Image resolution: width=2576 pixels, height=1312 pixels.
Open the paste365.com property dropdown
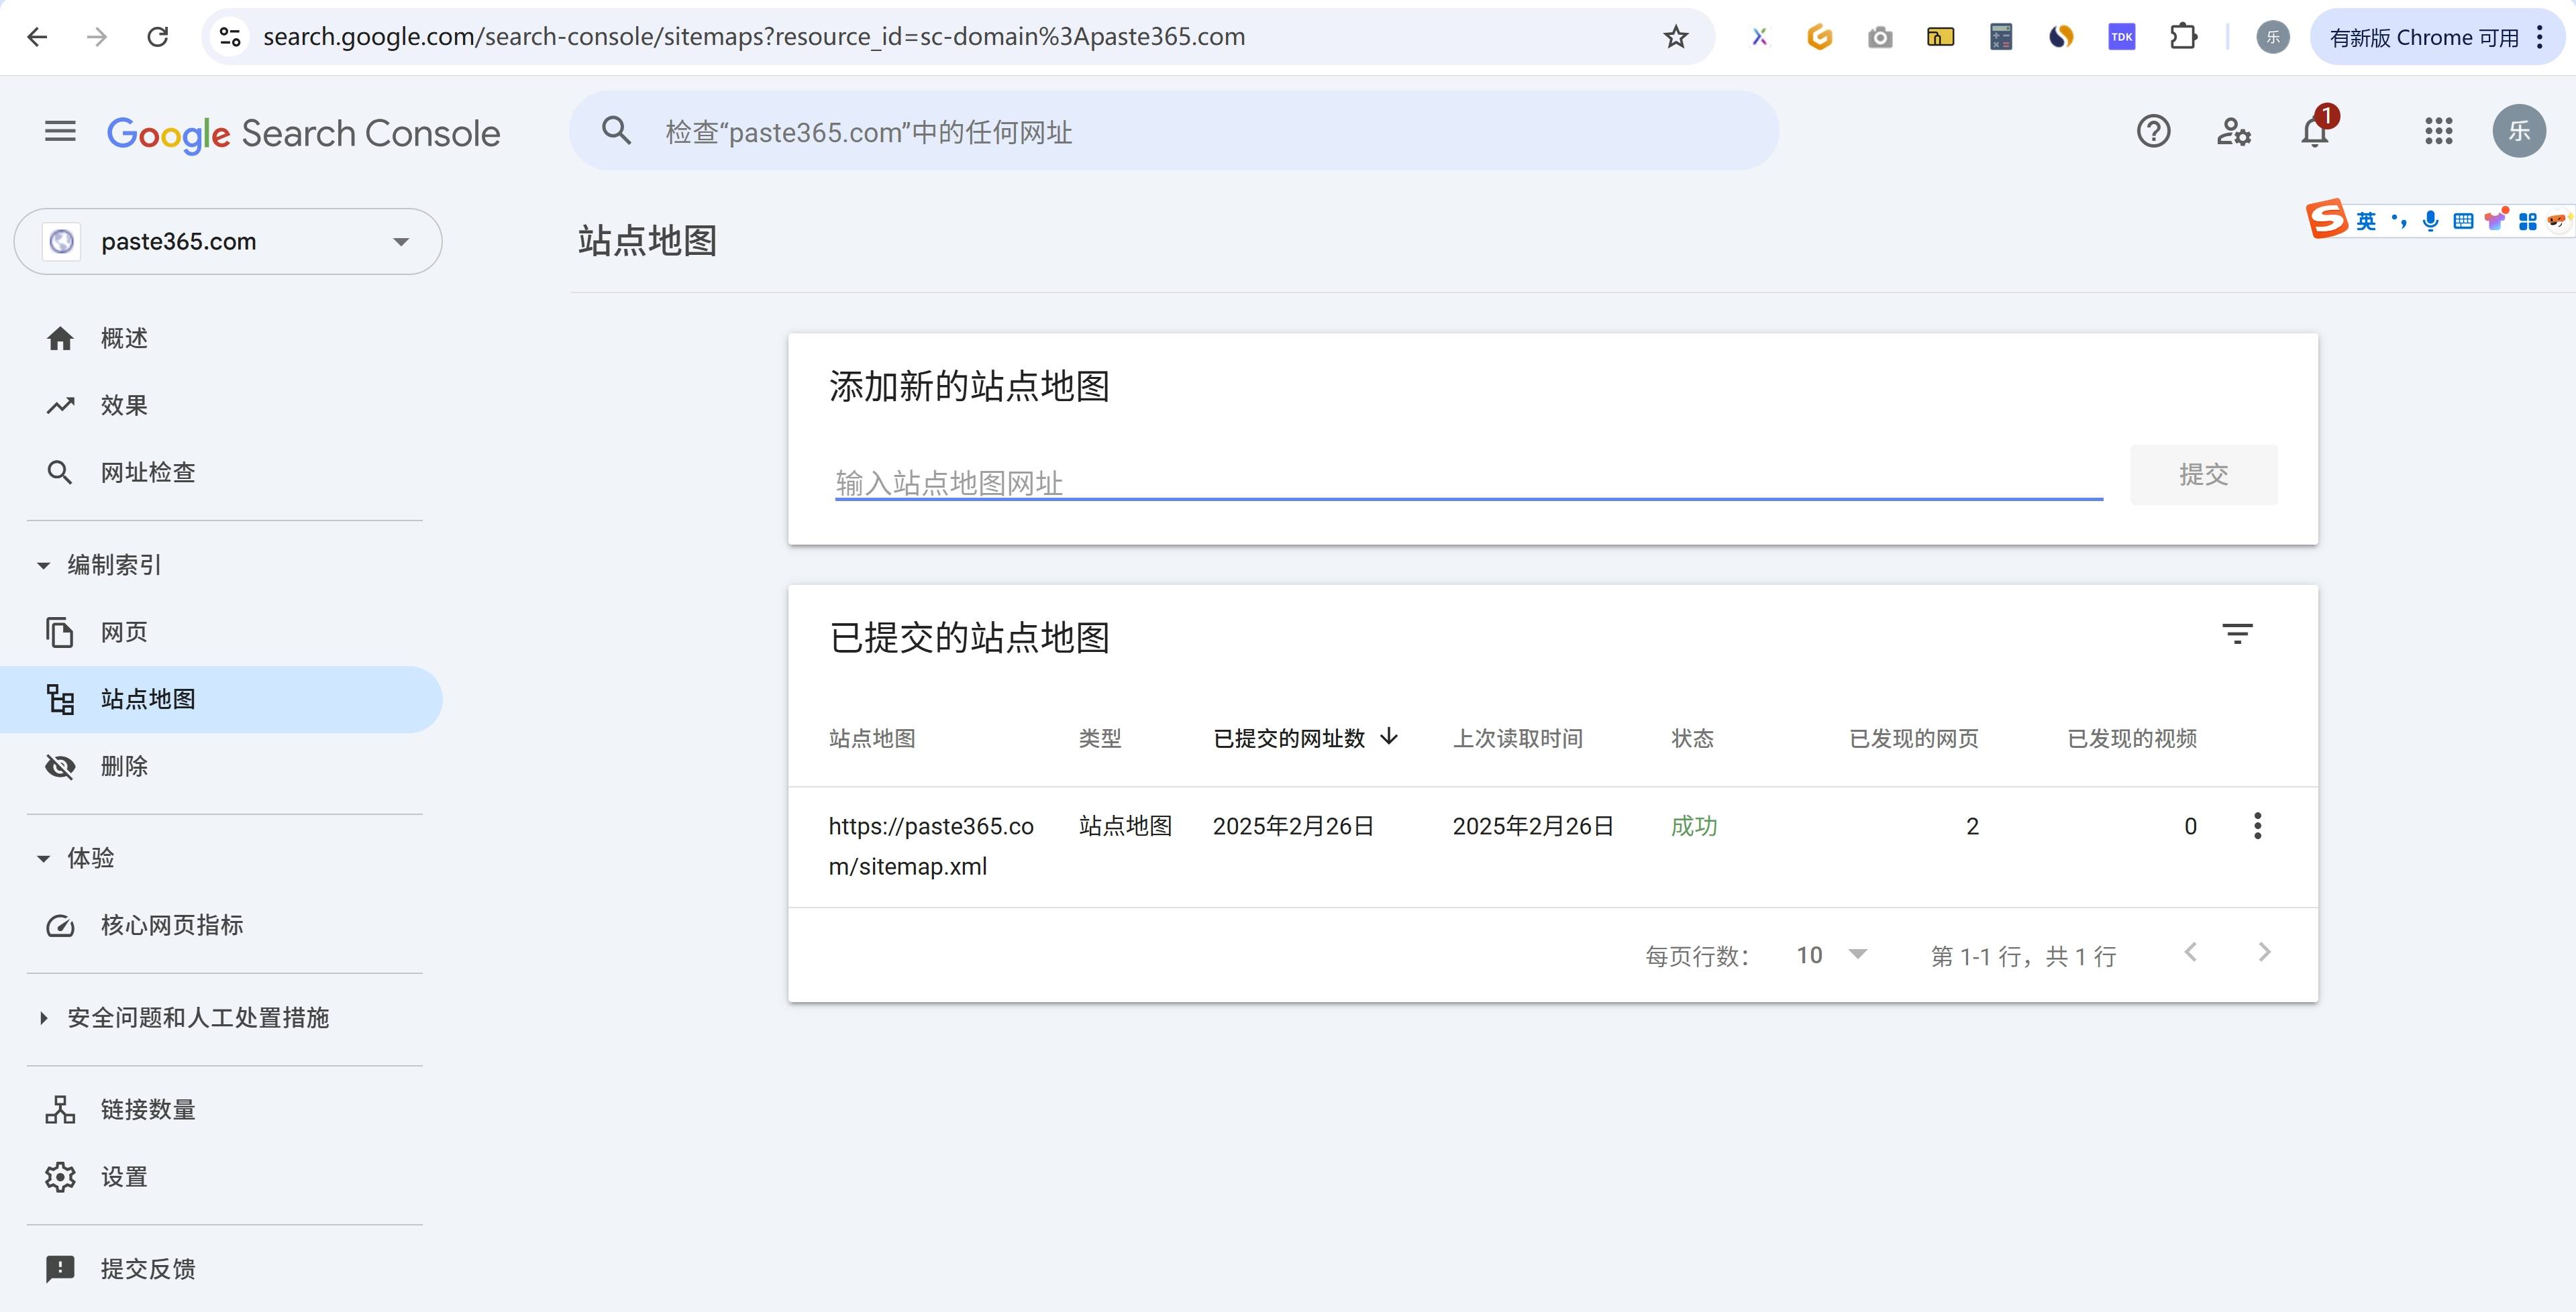point(228,241)
